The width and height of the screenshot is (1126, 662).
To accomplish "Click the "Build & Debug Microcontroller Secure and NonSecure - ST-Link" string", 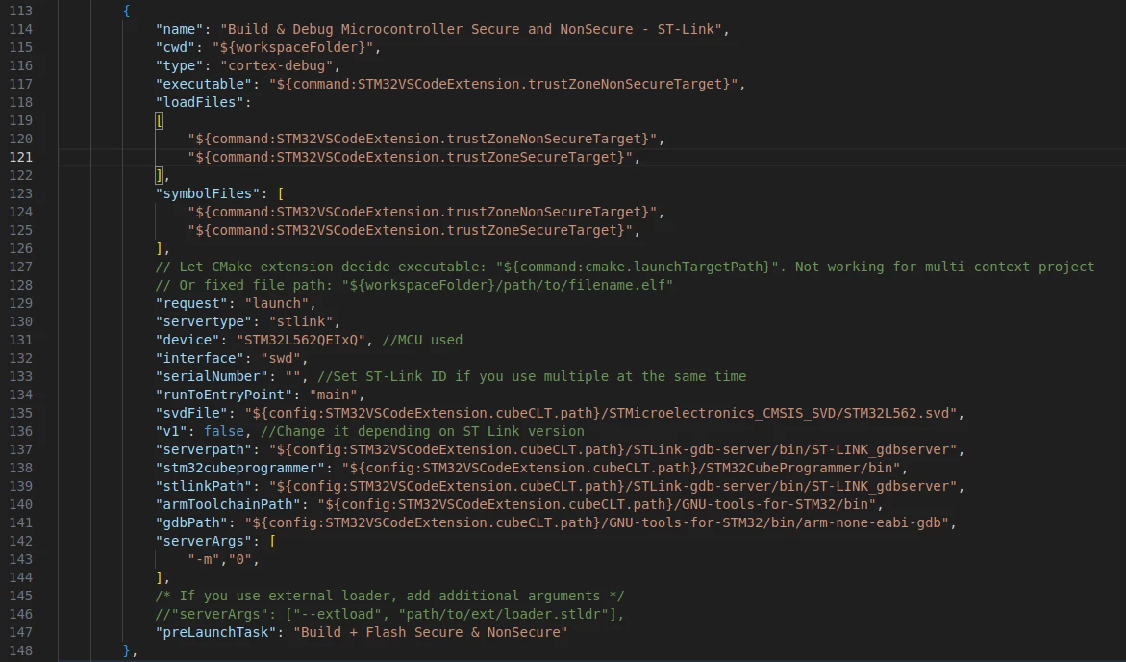I will tap(471, 29).
